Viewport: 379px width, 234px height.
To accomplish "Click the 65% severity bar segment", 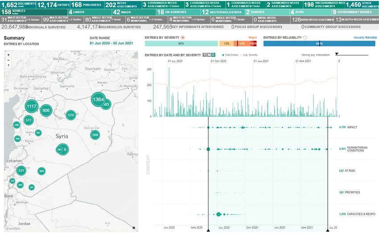I will tap(181, 44).
